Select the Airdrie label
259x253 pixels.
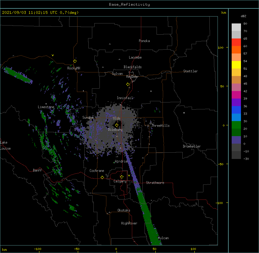pyautogui.click(x=121, y=161)
